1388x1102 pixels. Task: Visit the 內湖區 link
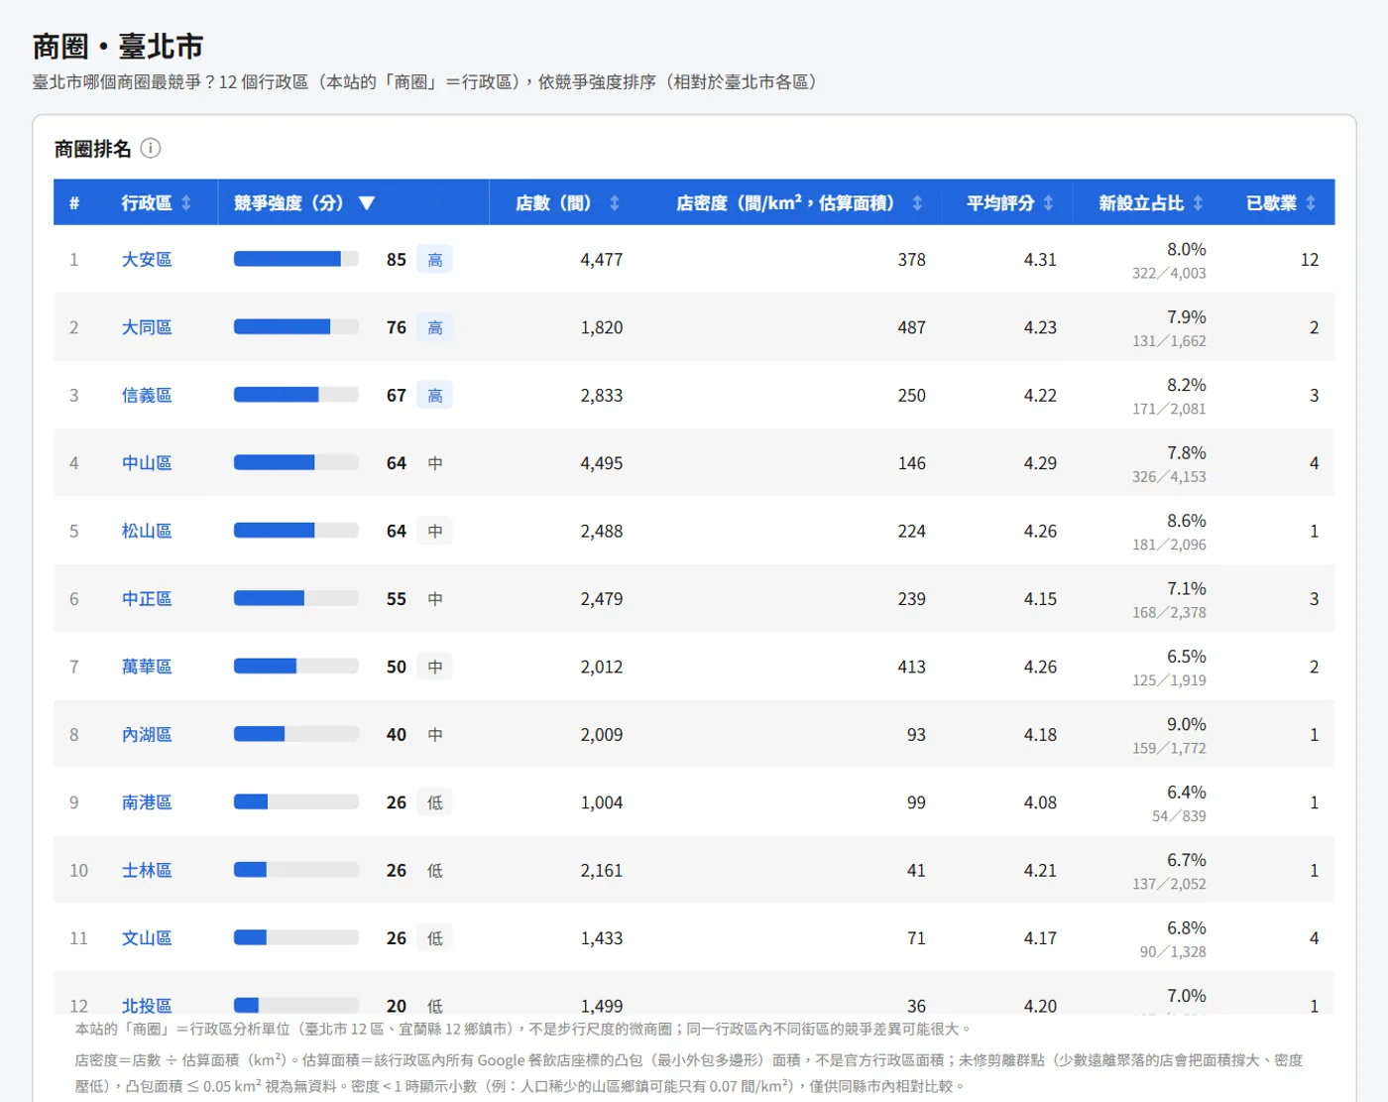coord(147,735)
